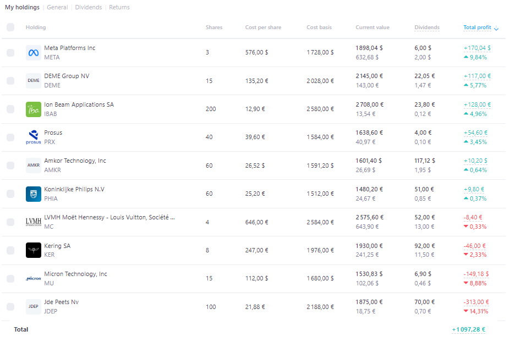Click the +10,20 $ profit for Amkor

click(475, 161)
